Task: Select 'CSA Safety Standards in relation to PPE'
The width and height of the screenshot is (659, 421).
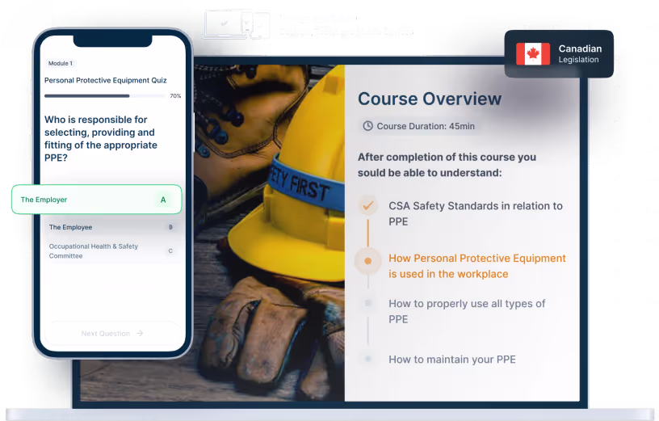Action: 476,213
